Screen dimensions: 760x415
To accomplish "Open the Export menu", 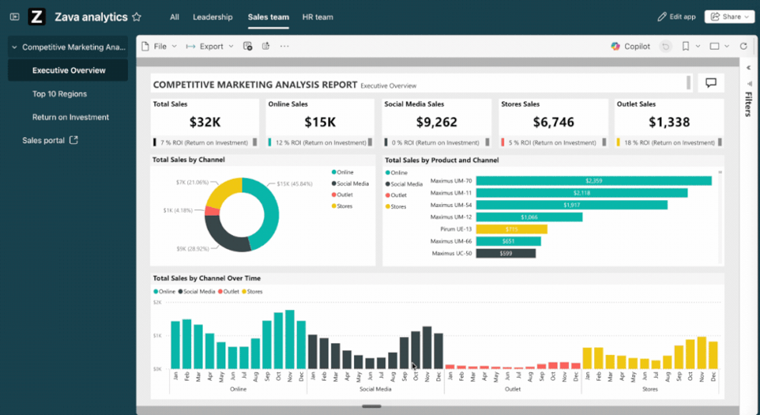I will 210,47.
